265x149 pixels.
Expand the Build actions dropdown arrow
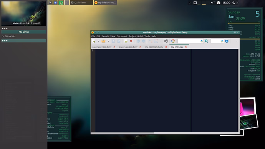161,41
